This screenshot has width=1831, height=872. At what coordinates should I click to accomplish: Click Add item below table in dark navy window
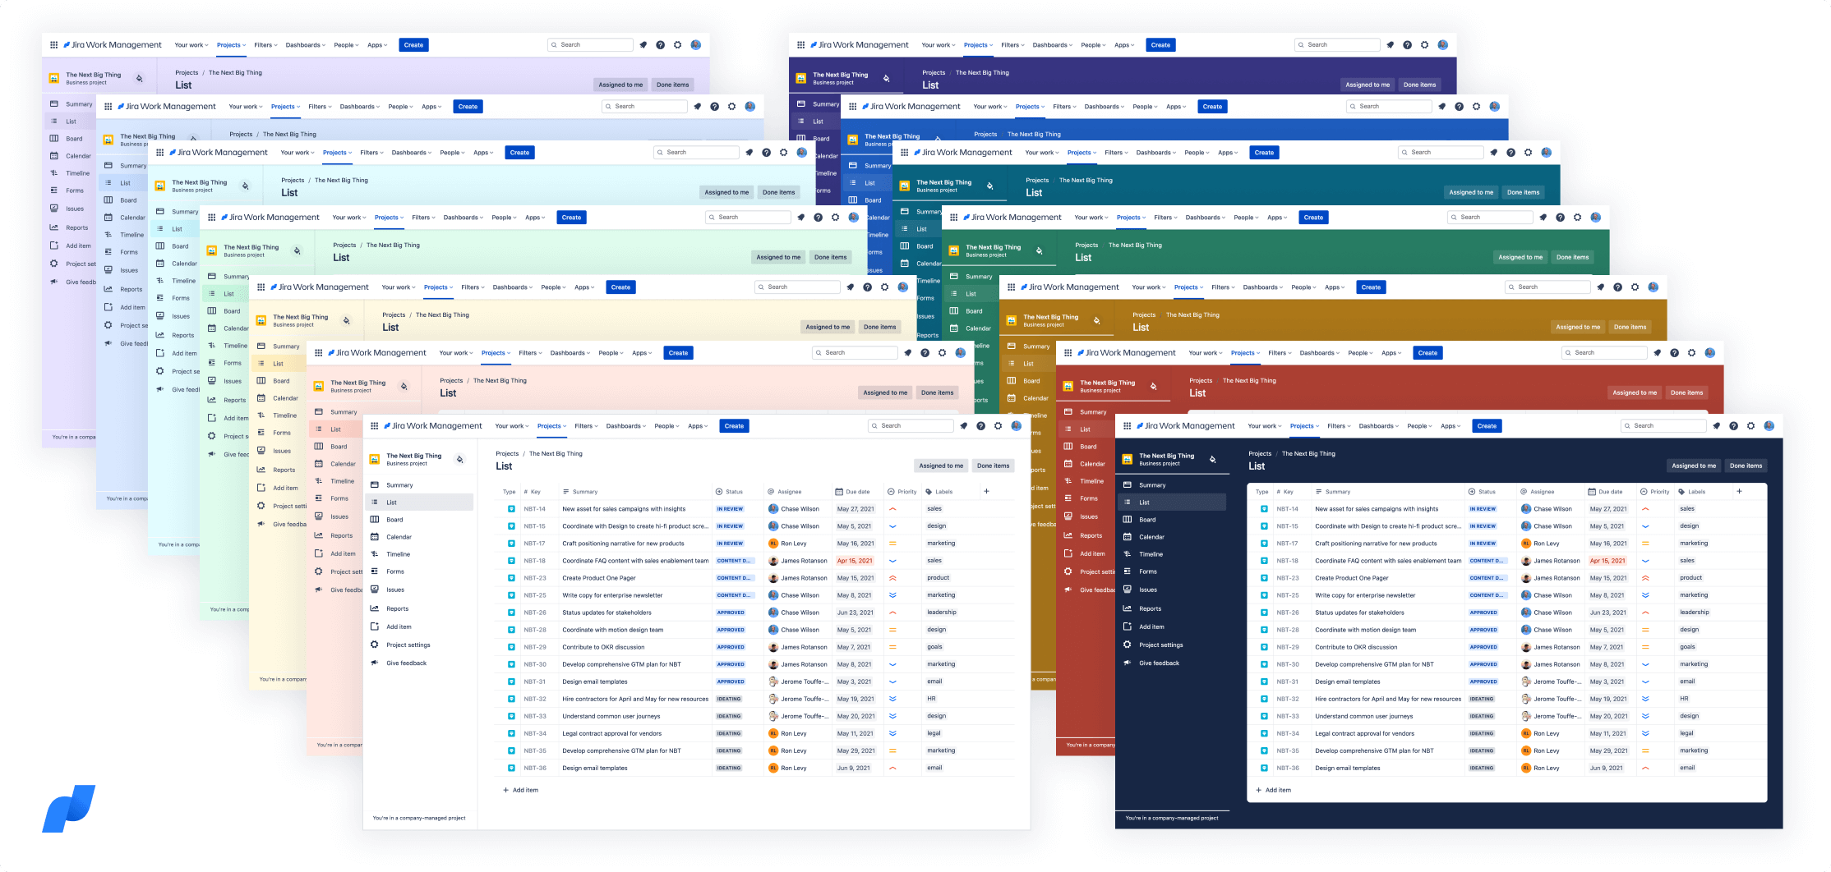pos(1273,790)
